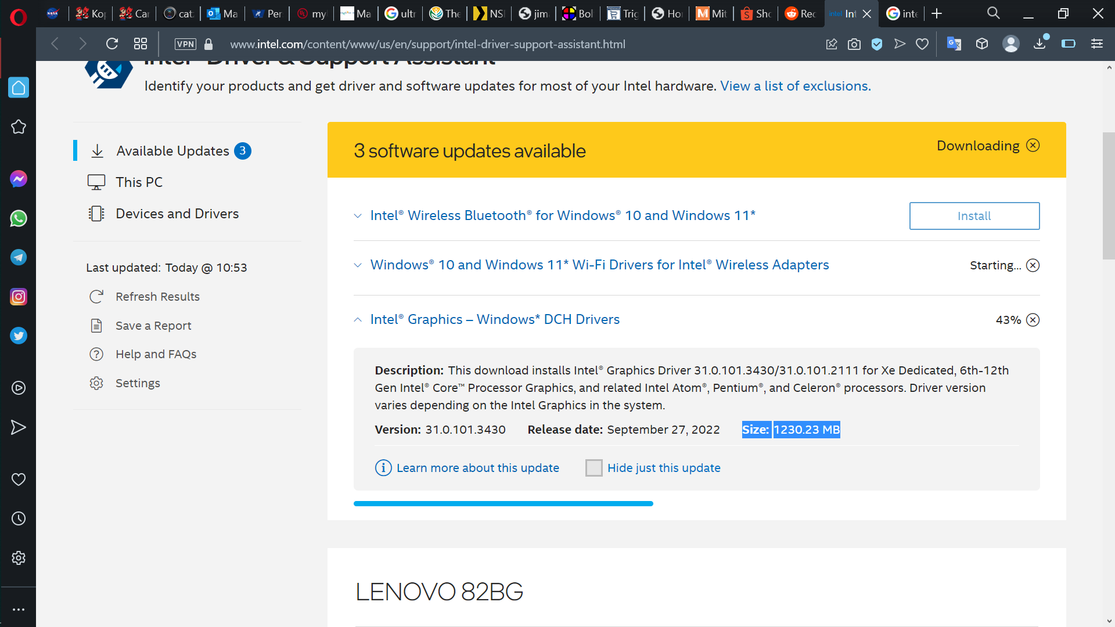Open Learn more about this update
This screenshot has width=1115, height=627.
[477, 468]
